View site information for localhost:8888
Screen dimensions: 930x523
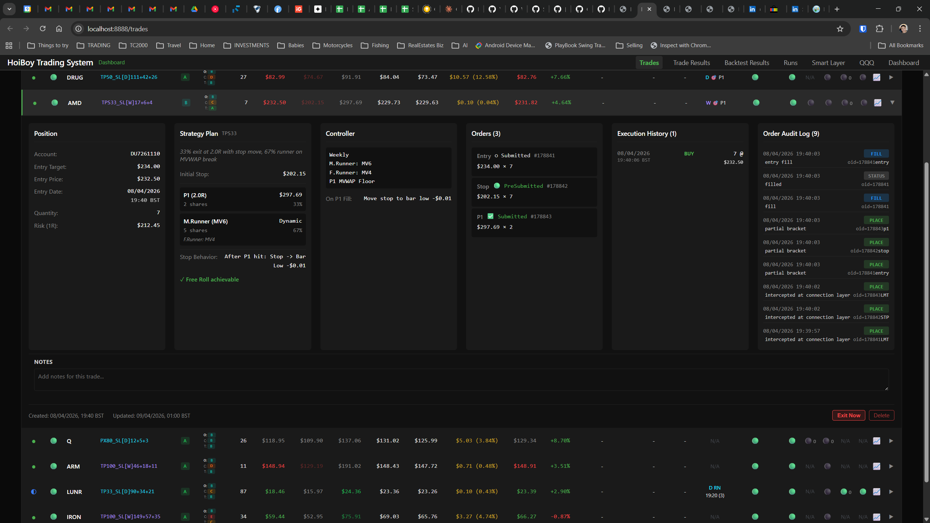click(x=78, y=29)
